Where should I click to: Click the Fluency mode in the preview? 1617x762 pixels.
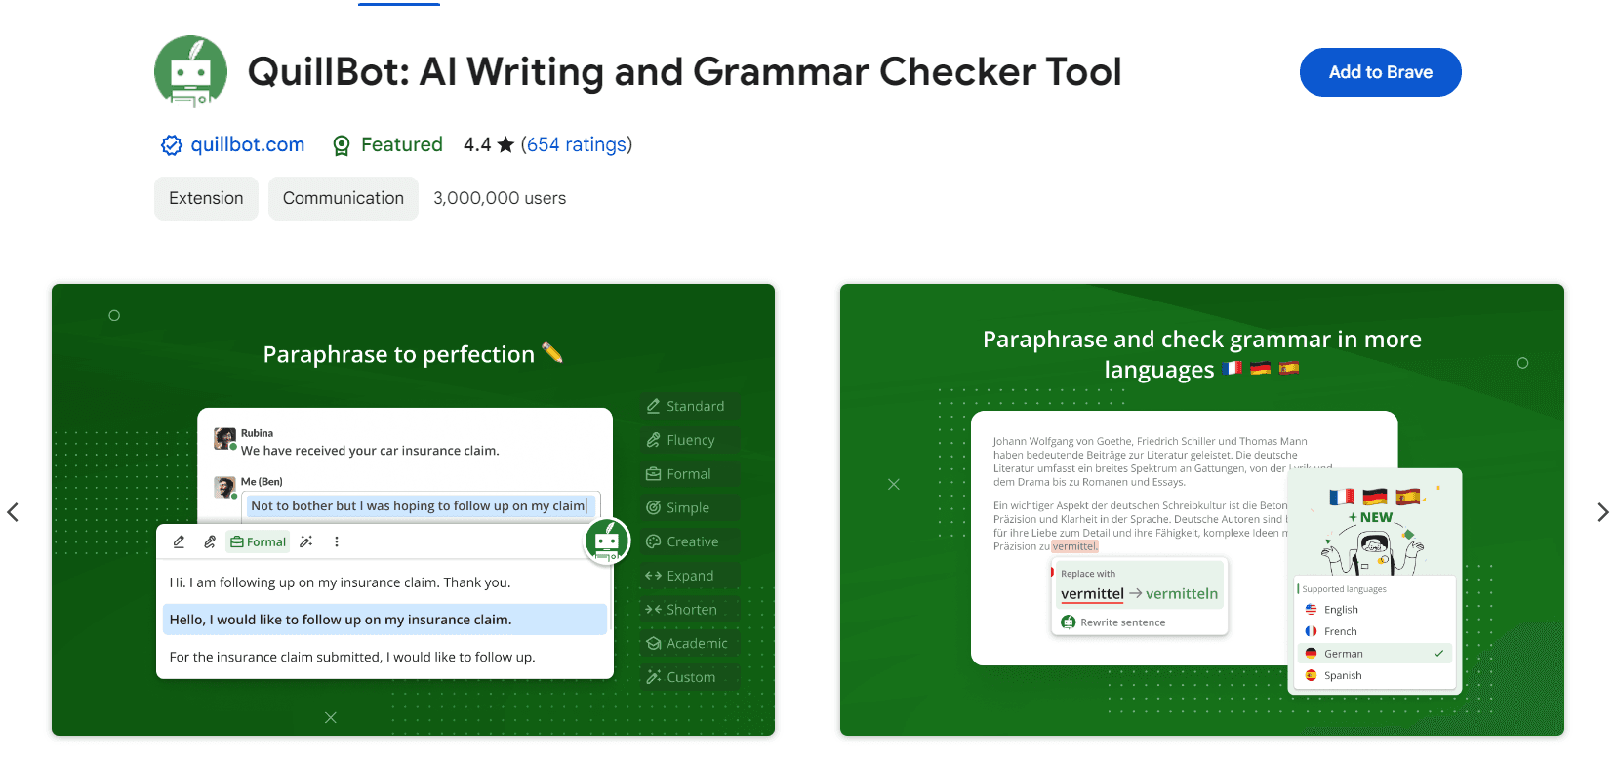690,440
